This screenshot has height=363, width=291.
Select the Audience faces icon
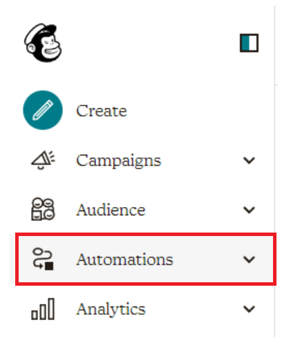coord(43,209)
